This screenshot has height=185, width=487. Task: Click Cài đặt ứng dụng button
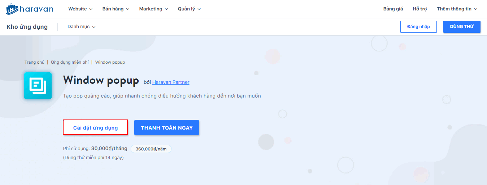[x=95, y=127]
